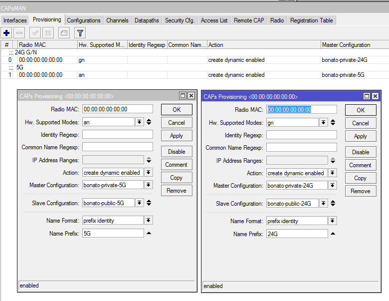Click OK in the 5G provisioning dialog

pos(177,109)
